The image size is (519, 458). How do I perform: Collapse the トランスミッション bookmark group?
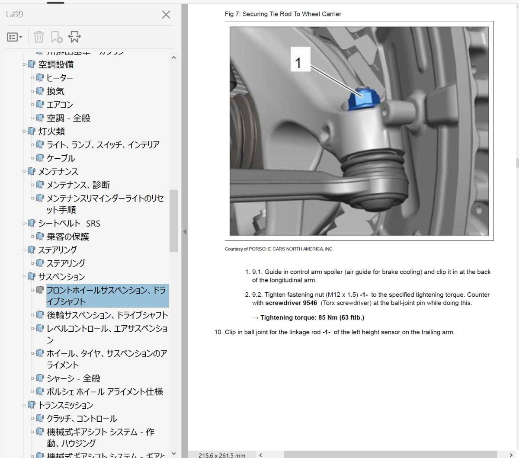24,405
